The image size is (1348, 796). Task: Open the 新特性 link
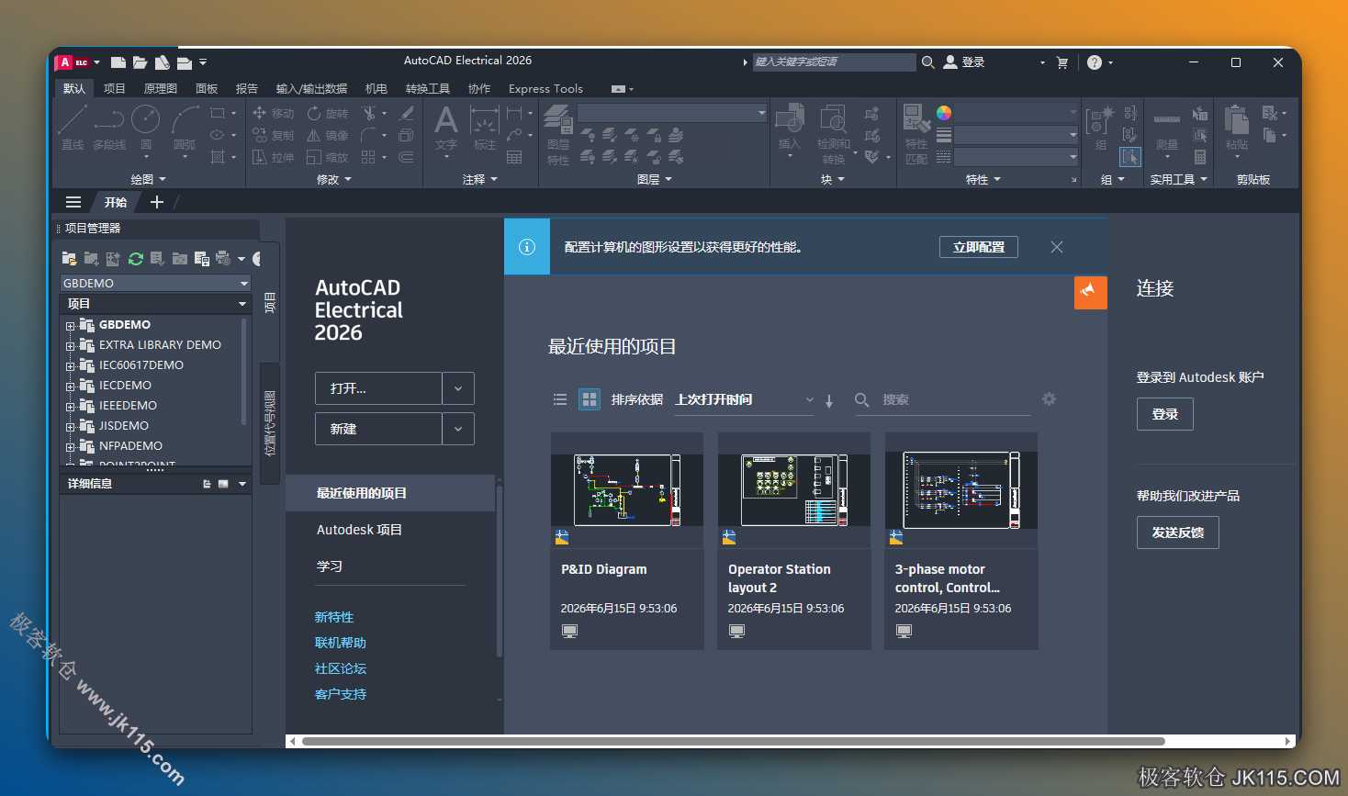334,617
